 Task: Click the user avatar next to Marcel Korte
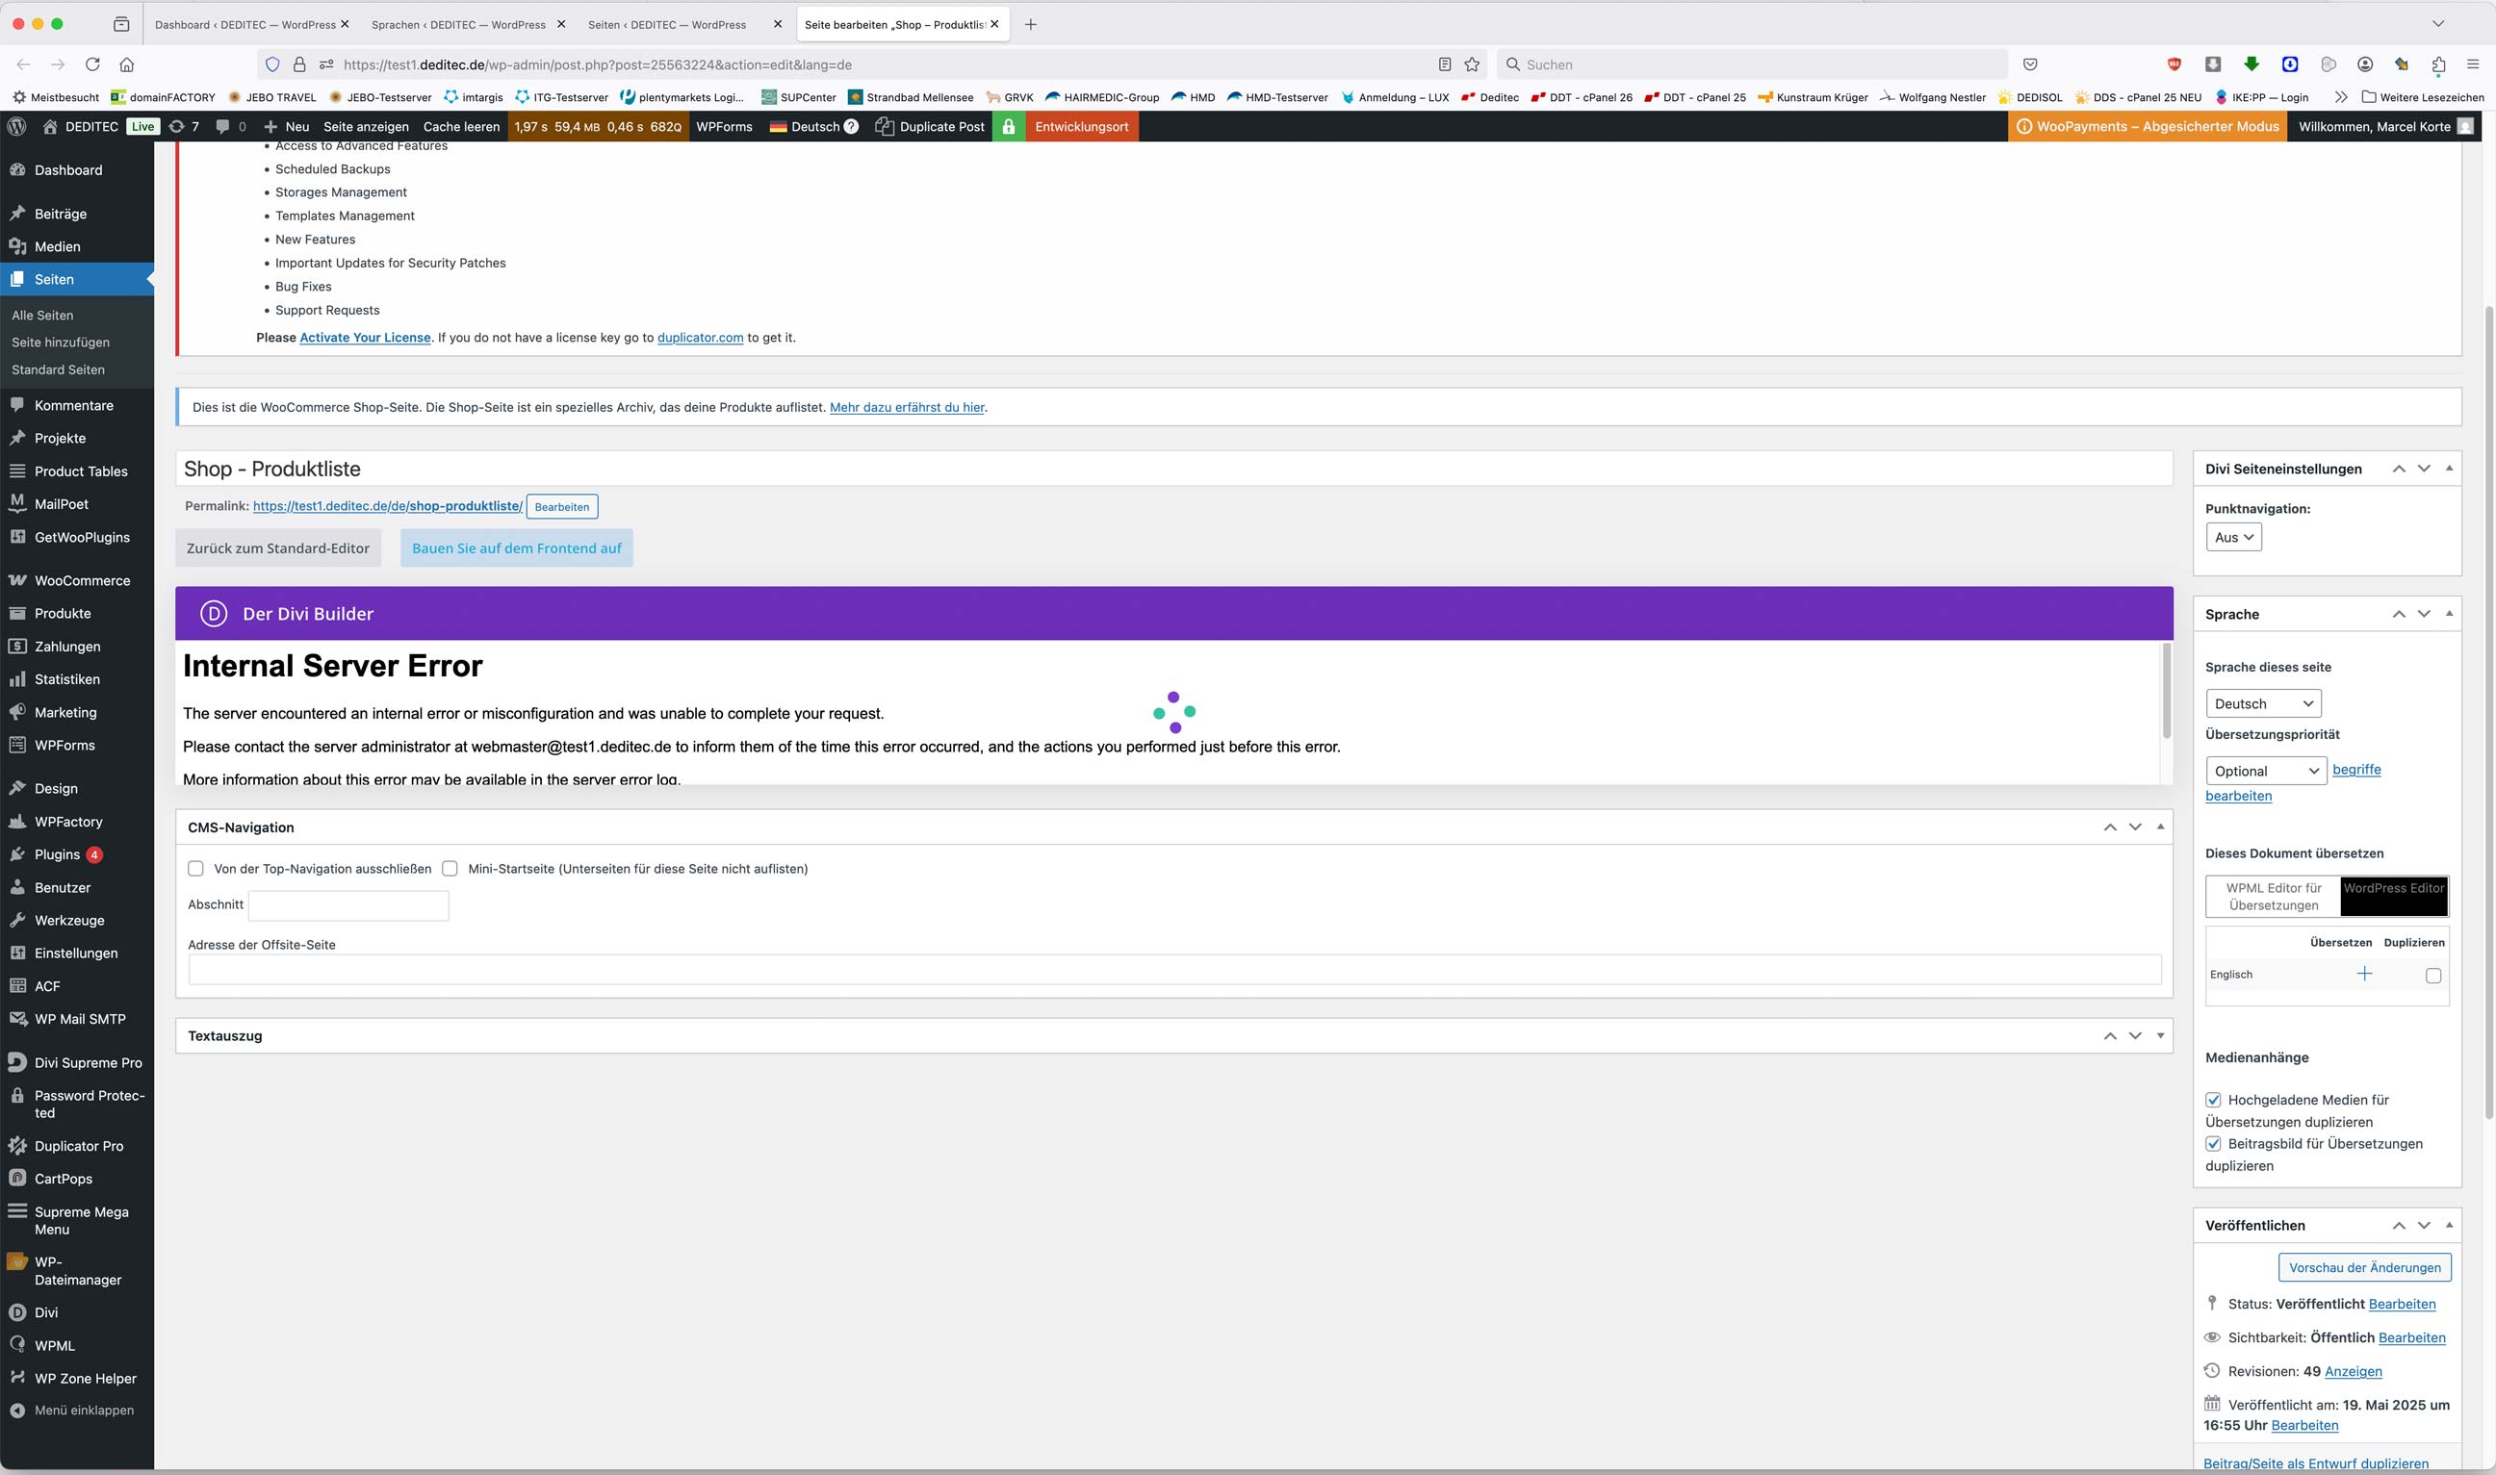coord(2465,126)
